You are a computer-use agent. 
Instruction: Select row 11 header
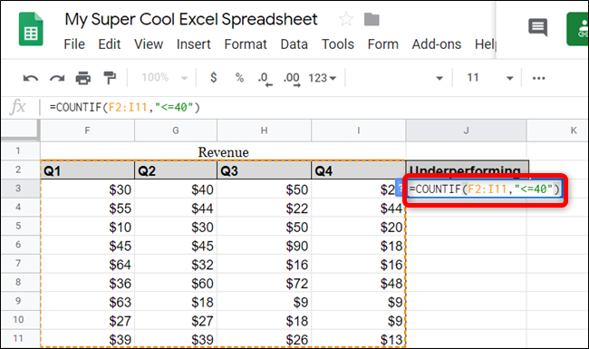tap(20, 339)
